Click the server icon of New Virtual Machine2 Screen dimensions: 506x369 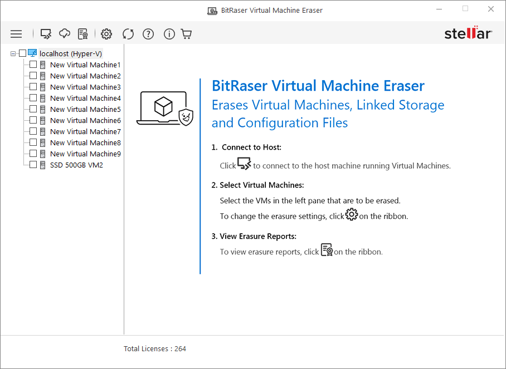(x=42, y=76)
